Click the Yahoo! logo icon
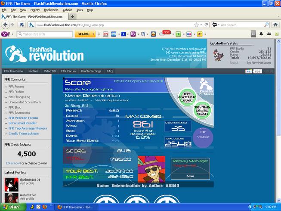This screenshot has height=211, width=281. [6, 34]
